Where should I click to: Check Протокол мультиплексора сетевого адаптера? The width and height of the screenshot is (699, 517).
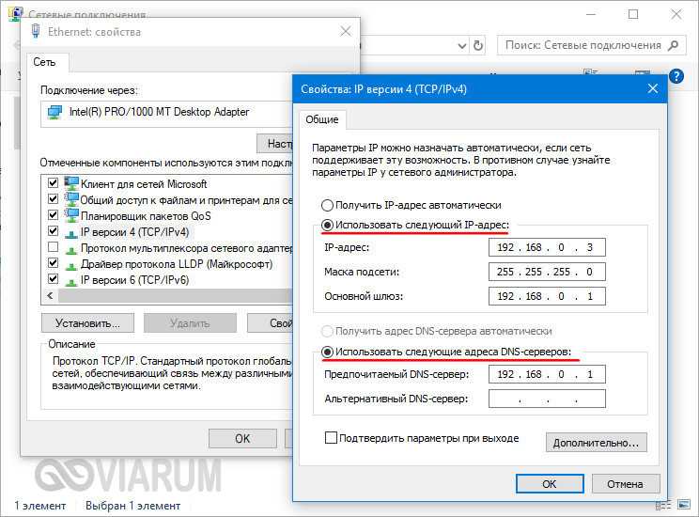pyautogui.click(x=53, y=247)
